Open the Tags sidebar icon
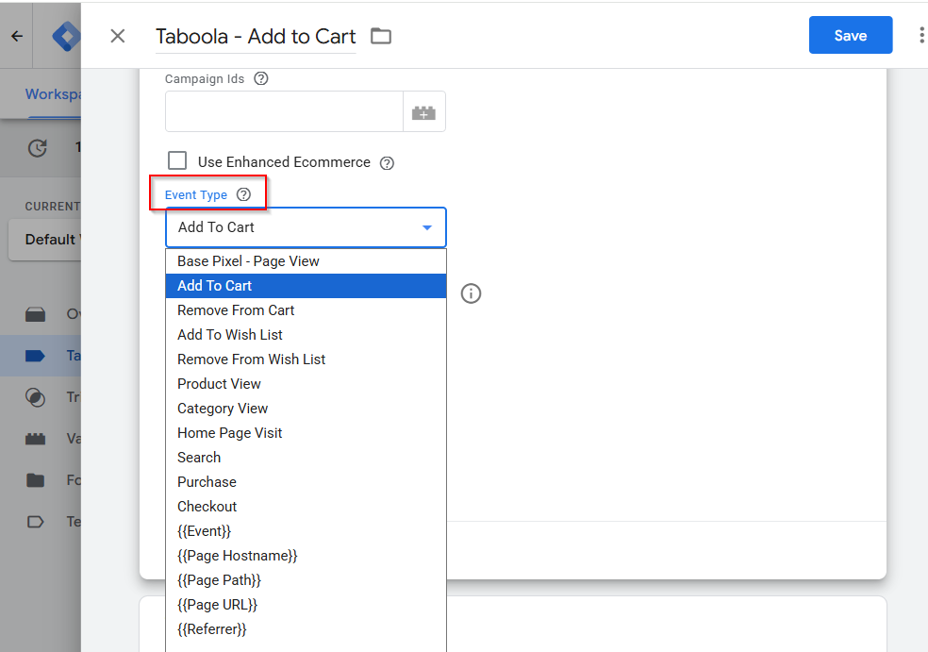The width and height of the screenshot is (928, 652). [36, 356]
